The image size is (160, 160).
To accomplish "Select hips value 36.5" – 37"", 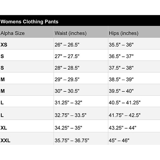I will pos(121,56).
